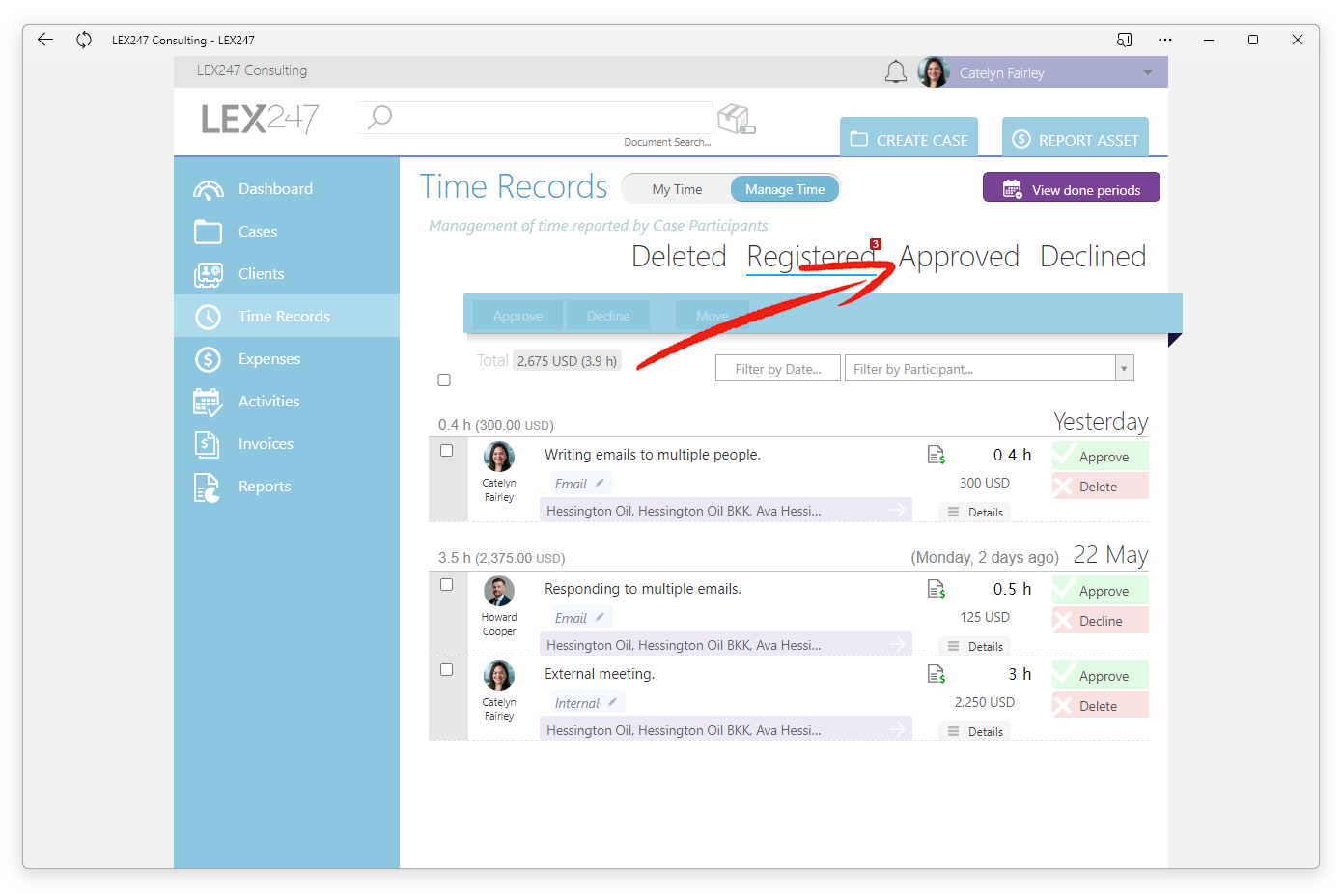
Task: Tick the select-all checkbox near Total
Action: pos(444,380)
